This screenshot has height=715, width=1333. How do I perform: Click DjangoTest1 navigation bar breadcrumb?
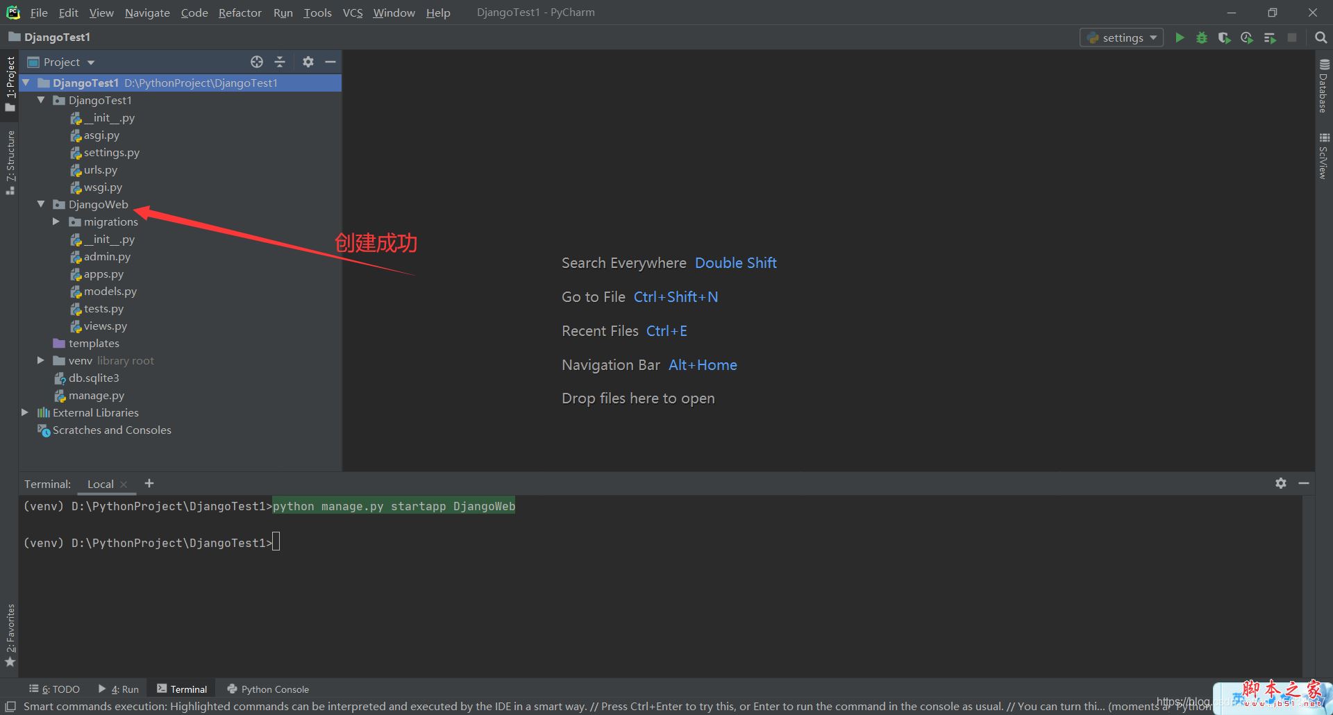49,37
